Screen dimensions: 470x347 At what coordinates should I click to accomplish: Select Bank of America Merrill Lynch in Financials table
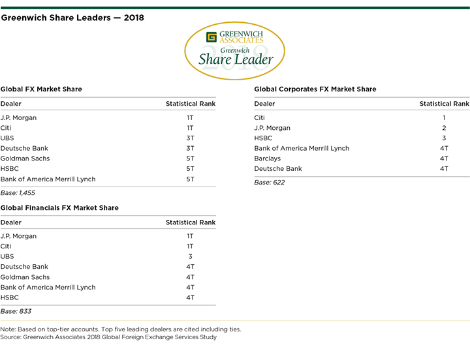click(48, 288)
